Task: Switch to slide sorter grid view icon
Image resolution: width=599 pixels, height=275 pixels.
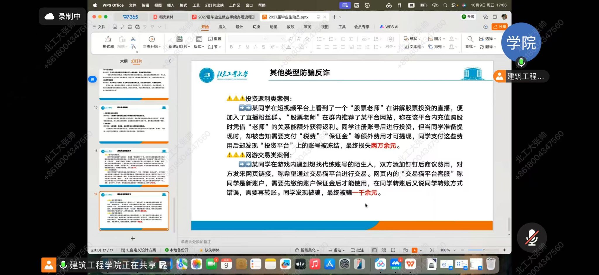Action: point(384,250)
